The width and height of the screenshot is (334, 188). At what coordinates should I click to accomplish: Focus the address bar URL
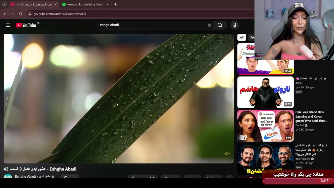(x=60, y=14)
